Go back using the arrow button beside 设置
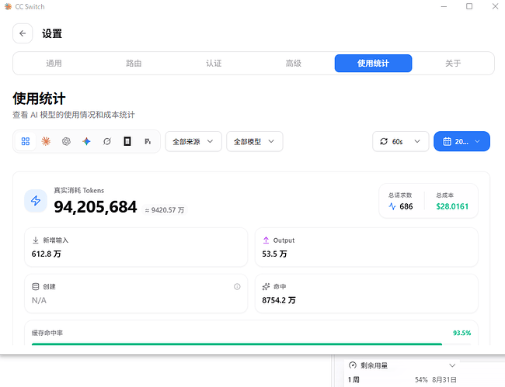This screenshot has width=505, height=387. pos(23,33)
